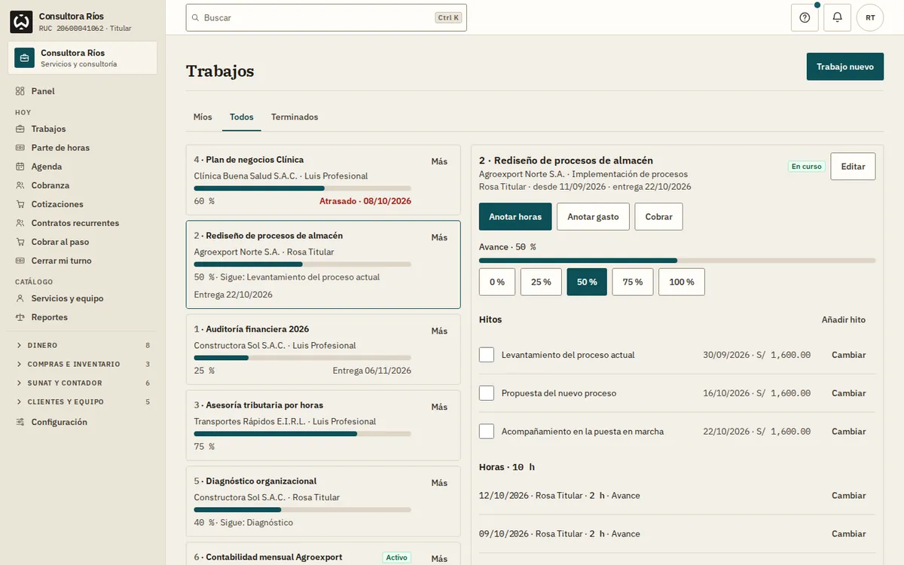Open the Consultora Ríos company switcher
Image resolution: width=904 pixels, height=565 pixels.
(x=83, y=58)
